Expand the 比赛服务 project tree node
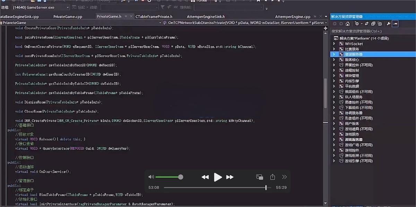The height and width of the screenshot is (207, 416). [334, 49]
